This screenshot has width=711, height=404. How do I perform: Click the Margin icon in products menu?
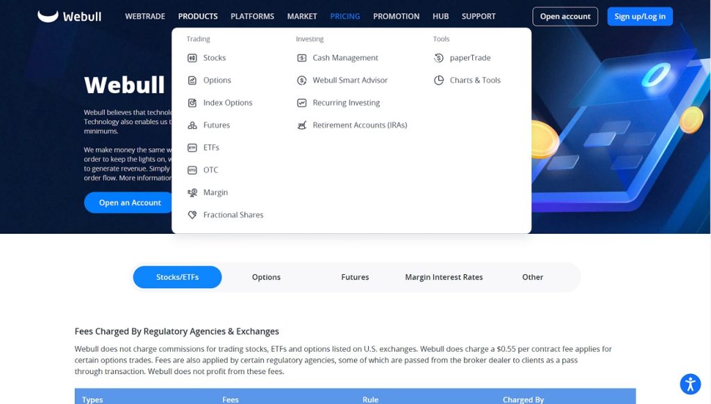pyautogui.click(x=192, y=193)
